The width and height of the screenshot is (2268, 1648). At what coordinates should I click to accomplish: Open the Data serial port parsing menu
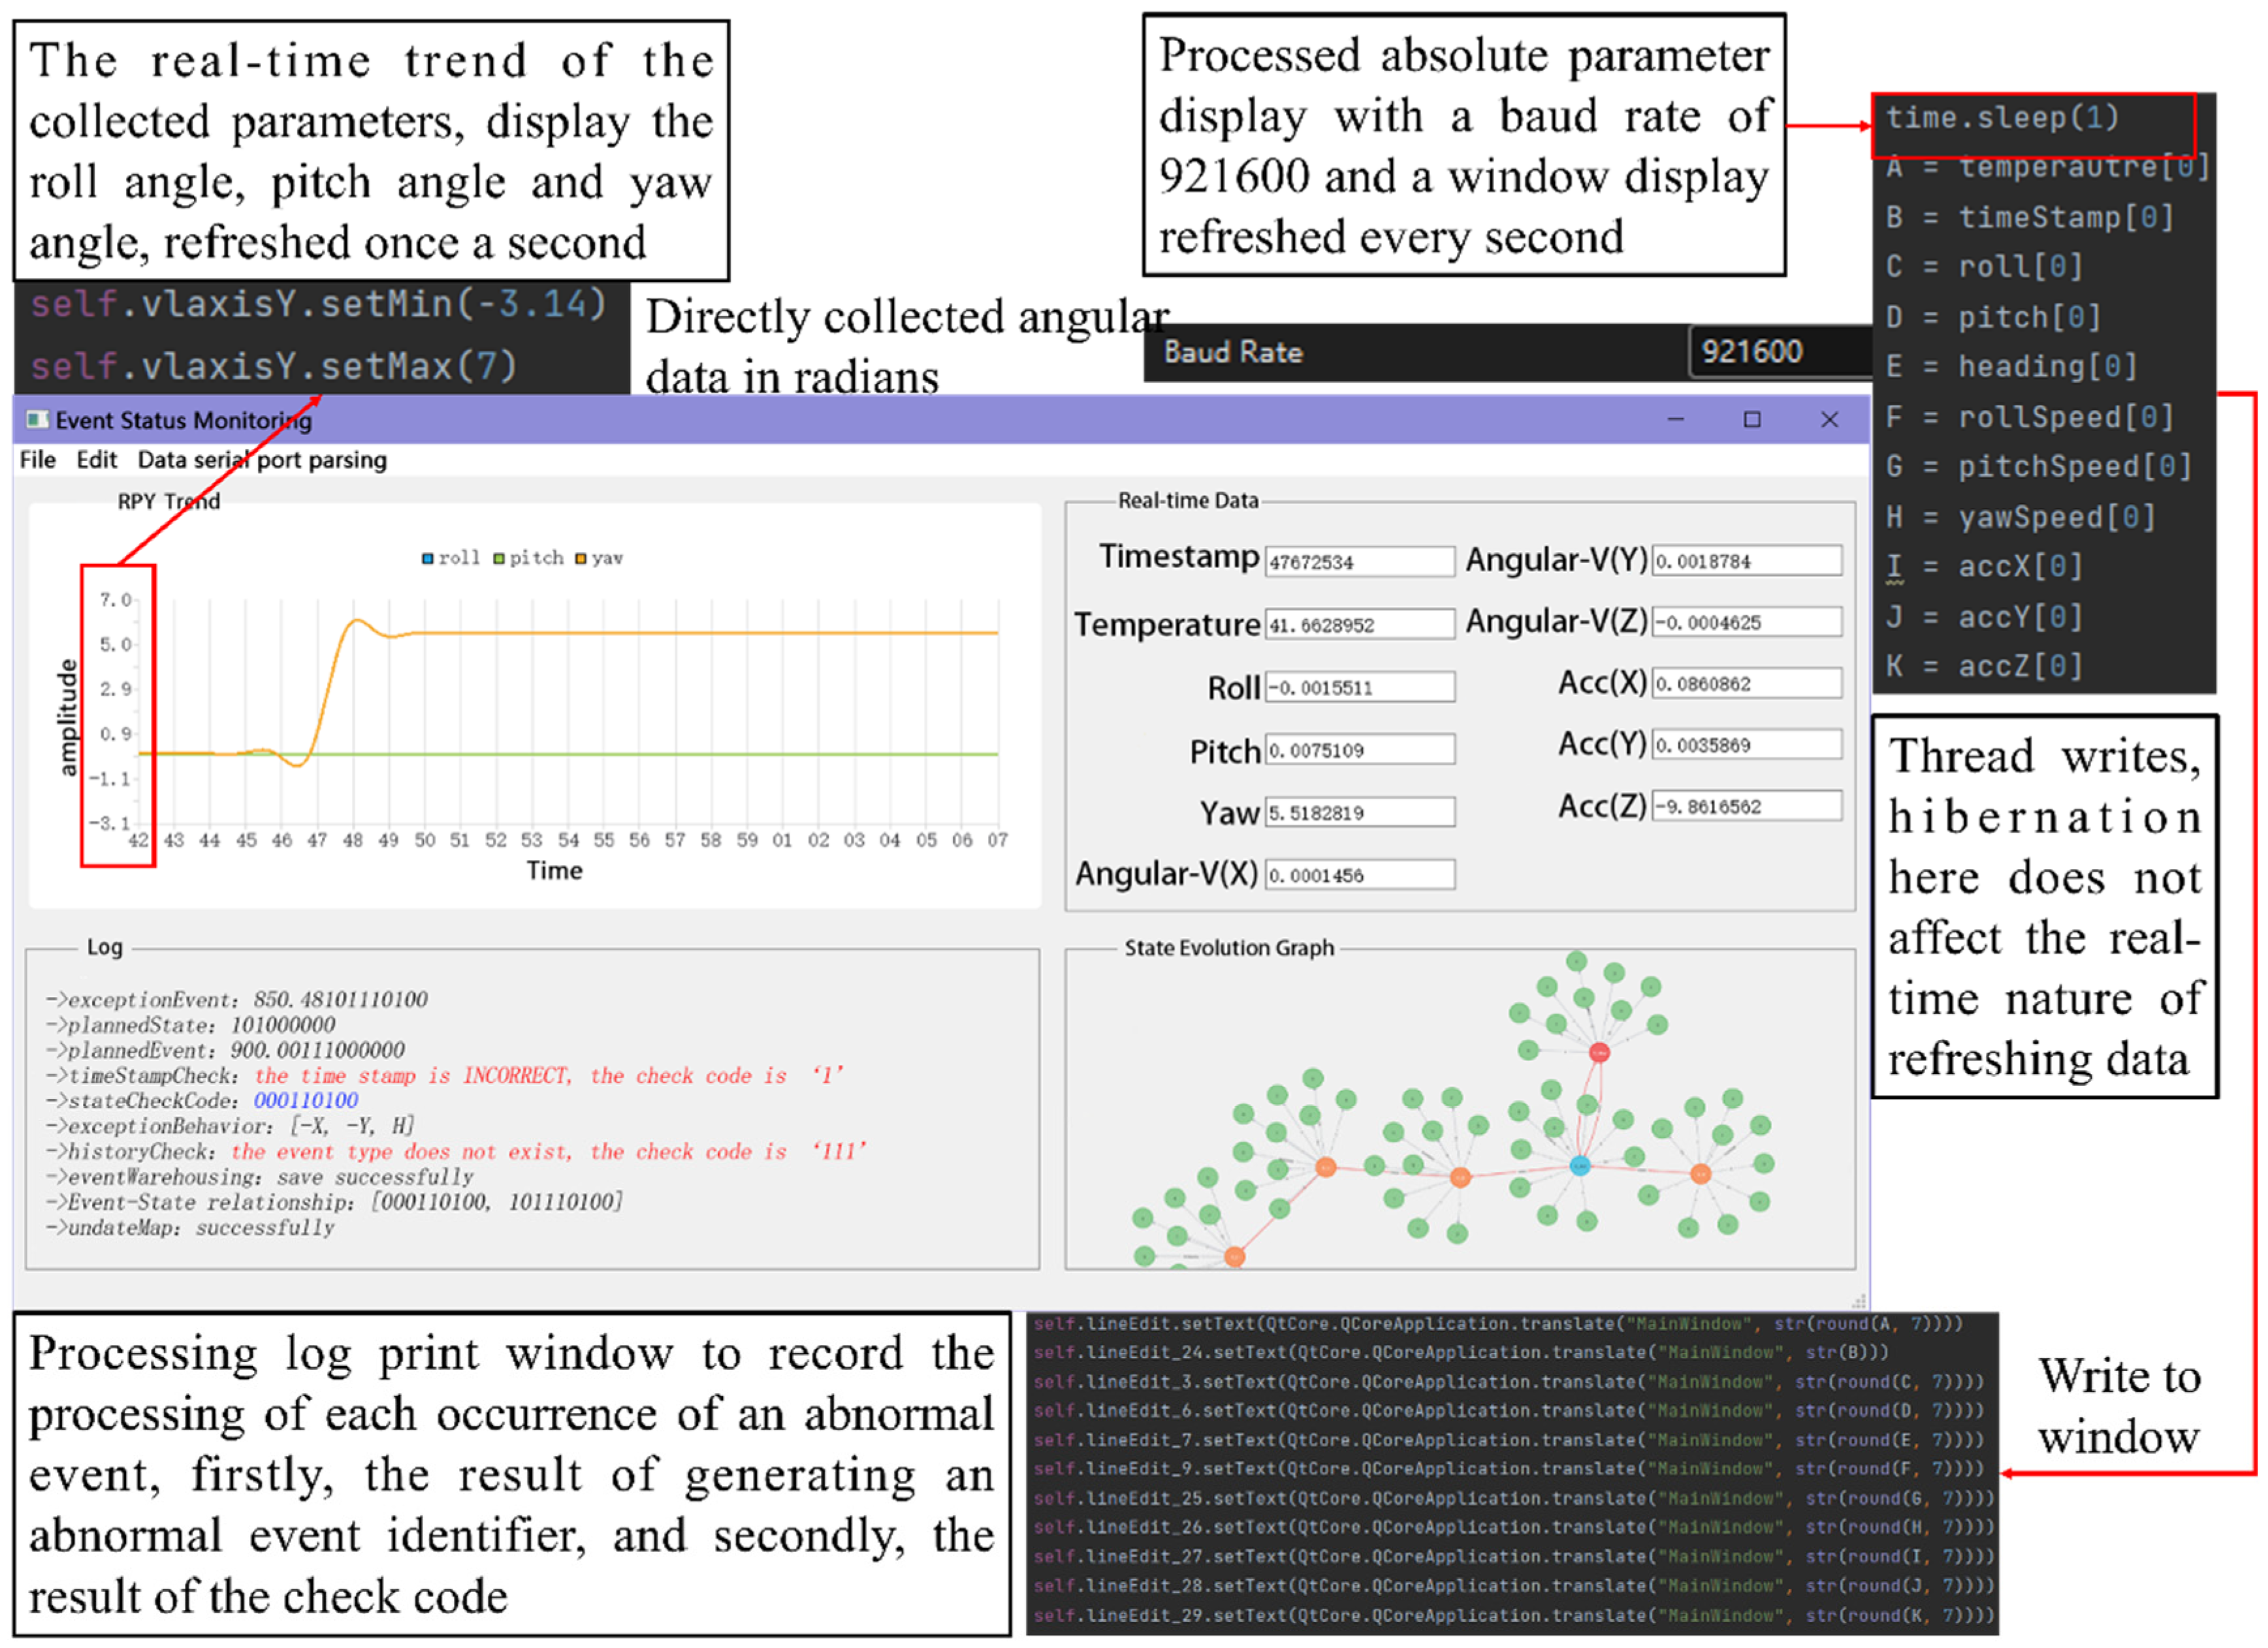coord(262,460)
